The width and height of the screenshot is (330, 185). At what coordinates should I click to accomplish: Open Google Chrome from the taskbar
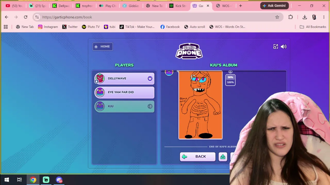pyautogui.click(x=33, y=180)
